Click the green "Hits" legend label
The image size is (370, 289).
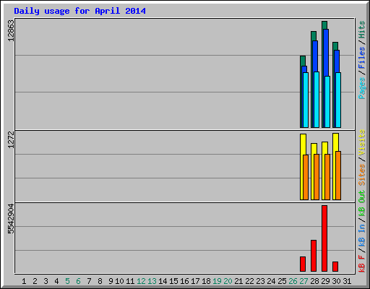pyautogui.click(x=362, y=30)
